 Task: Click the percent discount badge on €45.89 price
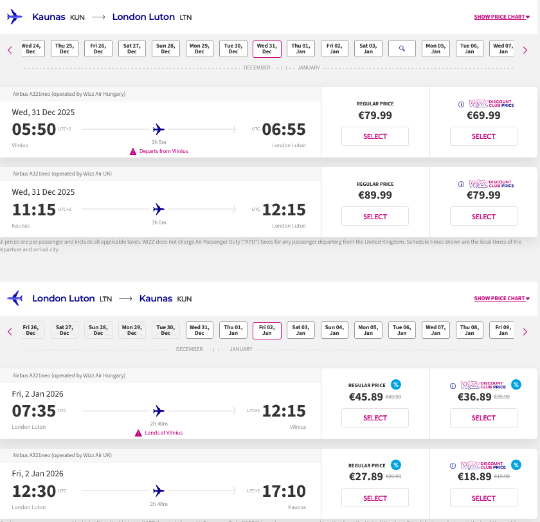coord(396,384)
